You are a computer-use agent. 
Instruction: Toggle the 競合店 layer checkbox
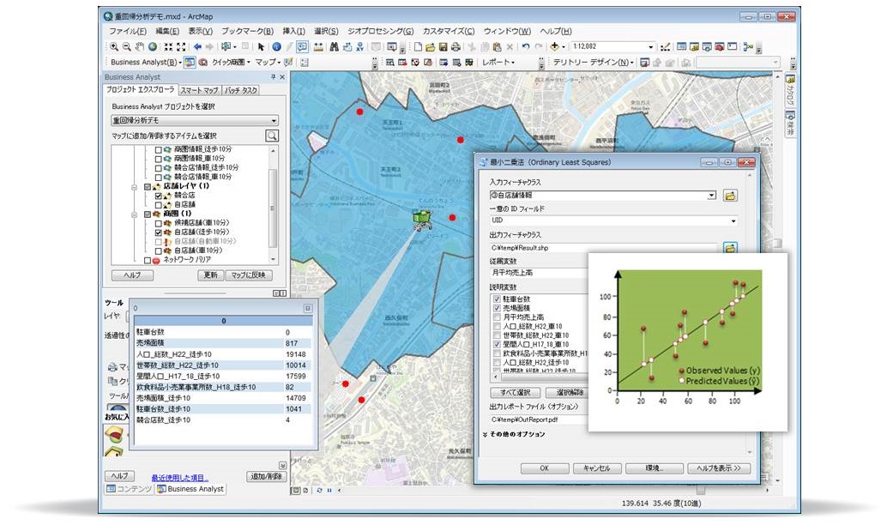pos(159,196)
